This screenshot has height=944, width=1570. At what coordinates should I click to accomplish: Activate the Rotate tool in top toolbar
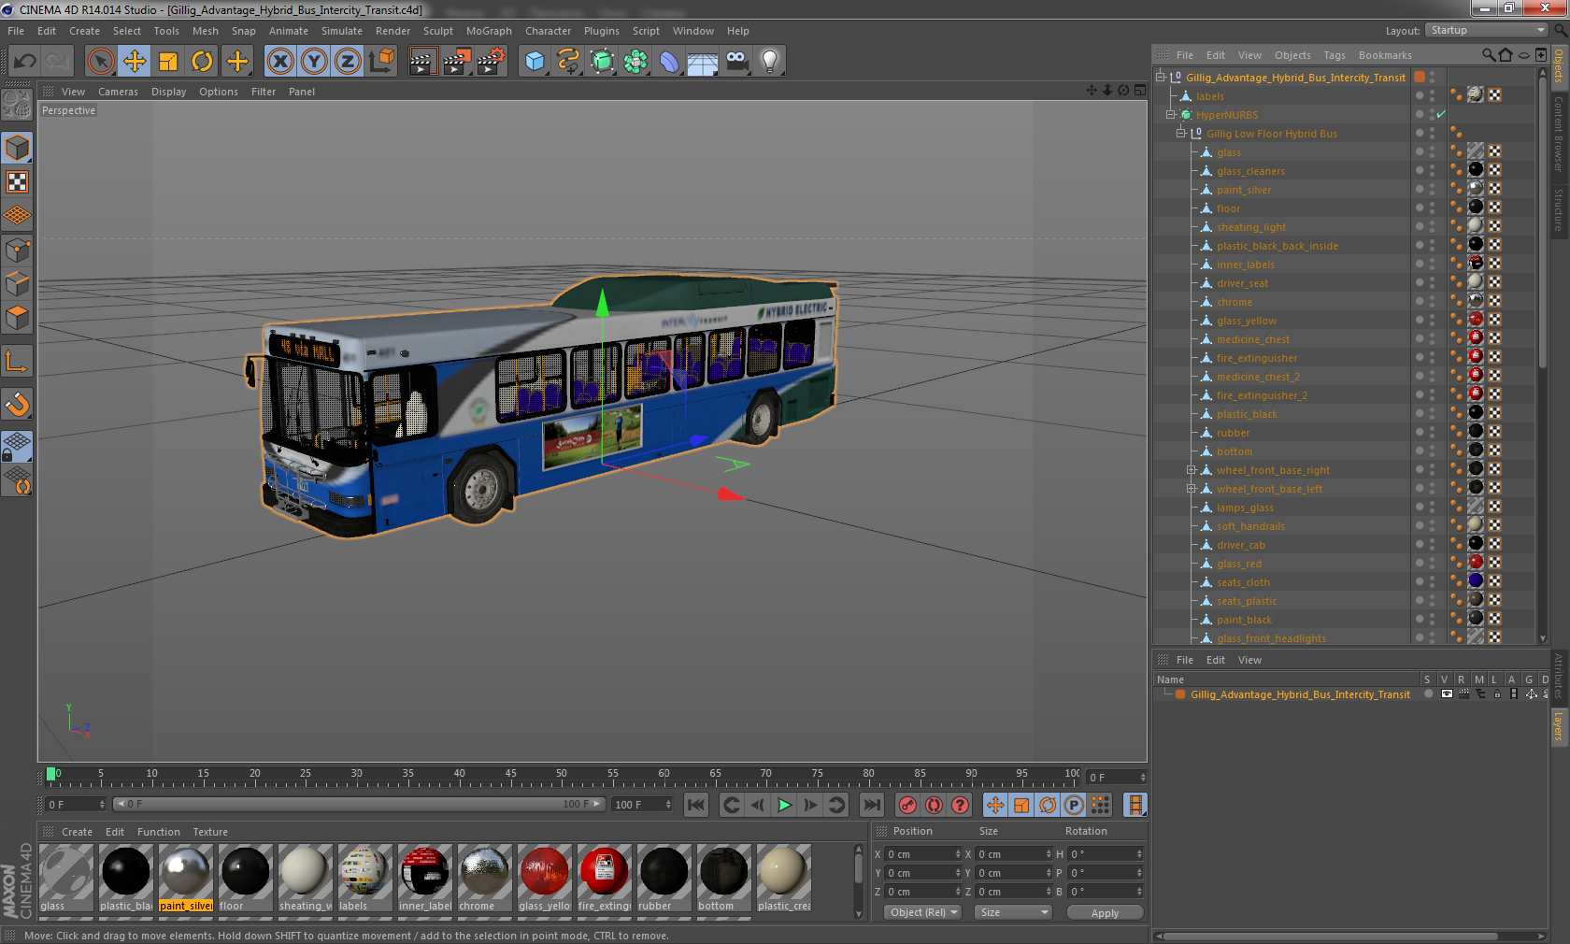click(x=202, y=62)
